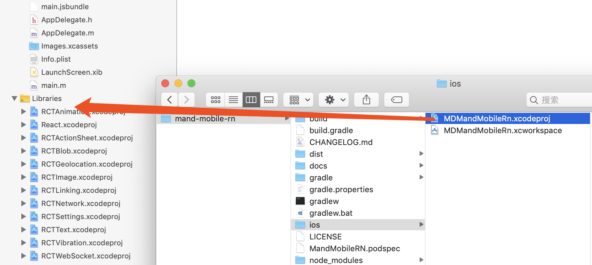Select MDMandMobileRn.xcodeproj in Finder
This screenshot has width=592, height=265.
pos(508,118)
